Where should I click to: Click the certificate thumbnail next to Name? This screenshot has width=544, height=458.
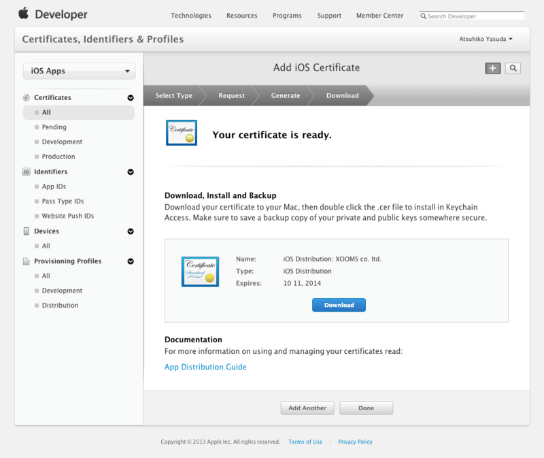(x=200, y=272)
